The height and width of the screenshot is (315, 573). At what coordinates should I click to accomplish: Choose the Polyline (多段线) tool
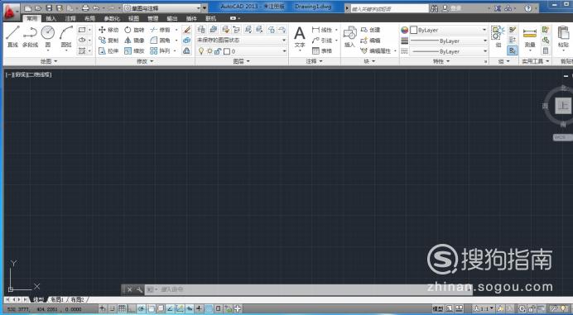click(30, 36)
